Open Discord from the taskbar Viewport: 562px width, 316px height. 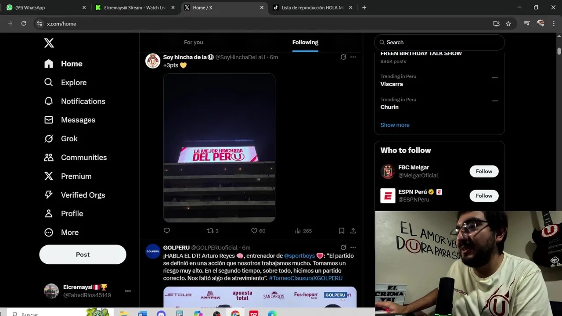tap(161, 313)
